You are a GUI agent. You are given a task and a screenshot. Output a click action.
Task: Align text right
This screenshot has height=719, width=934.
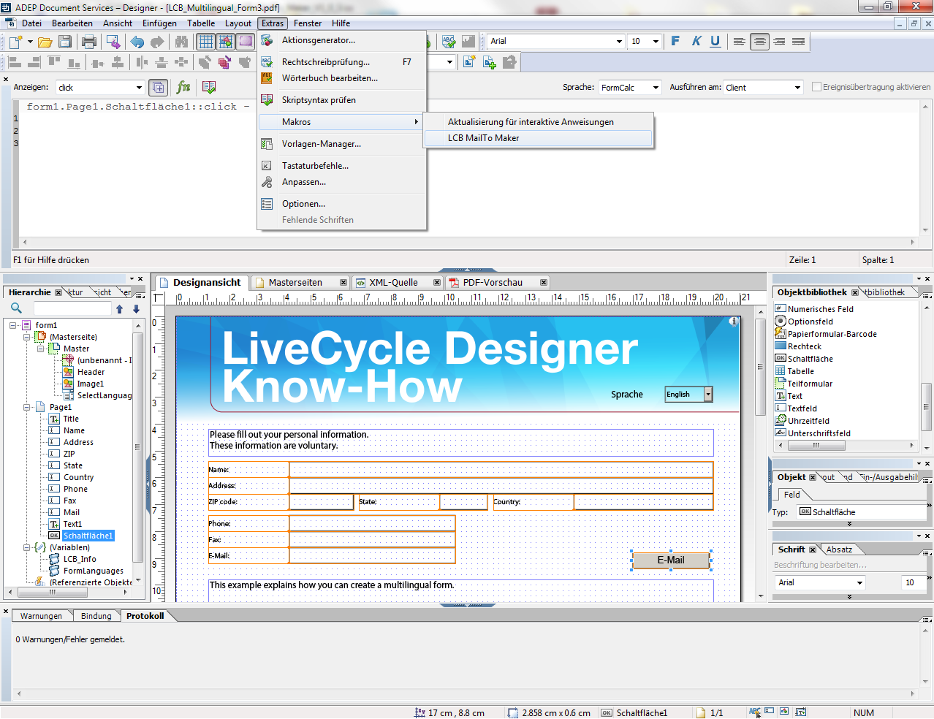coord(779,41)
